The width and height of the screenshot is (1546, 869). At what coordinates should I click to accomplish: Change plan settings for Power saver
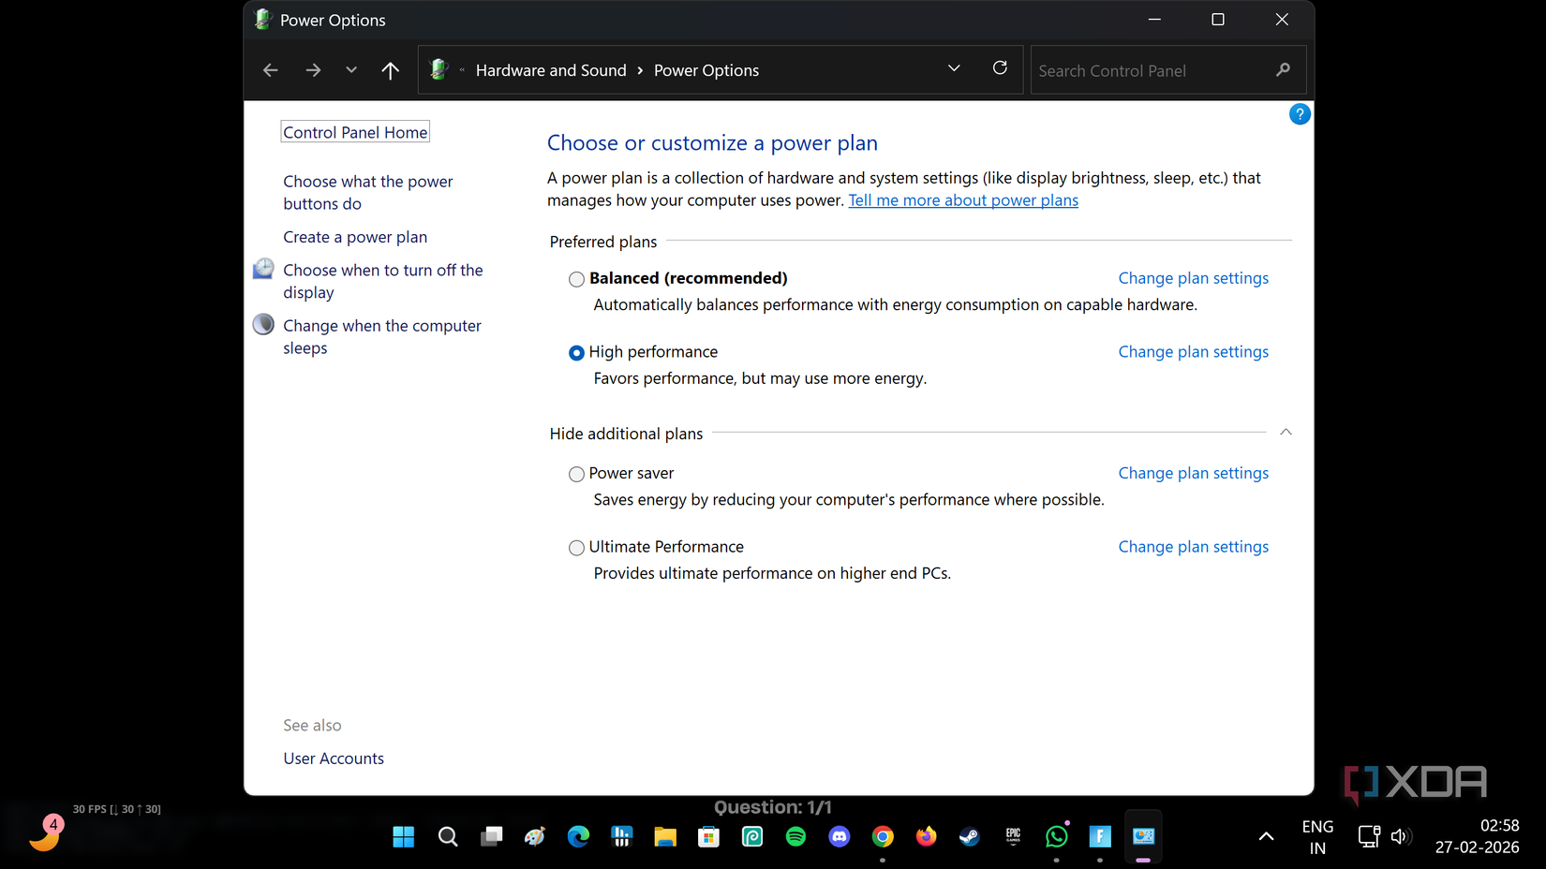pos(1193,474)
